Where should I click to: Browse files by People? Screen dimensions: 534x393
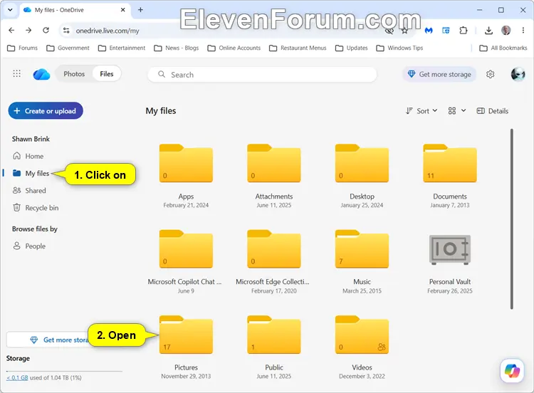tap(29, 246)
